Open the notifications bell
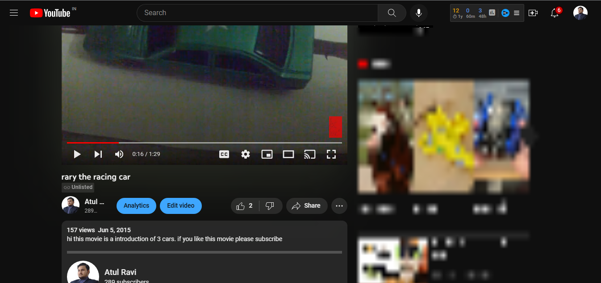 [555, 13]
